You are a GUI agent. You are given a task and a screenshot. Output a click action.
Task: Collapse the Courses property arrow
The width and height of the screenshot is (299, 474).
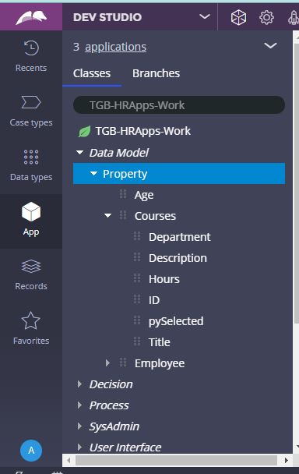click(107, 215)
